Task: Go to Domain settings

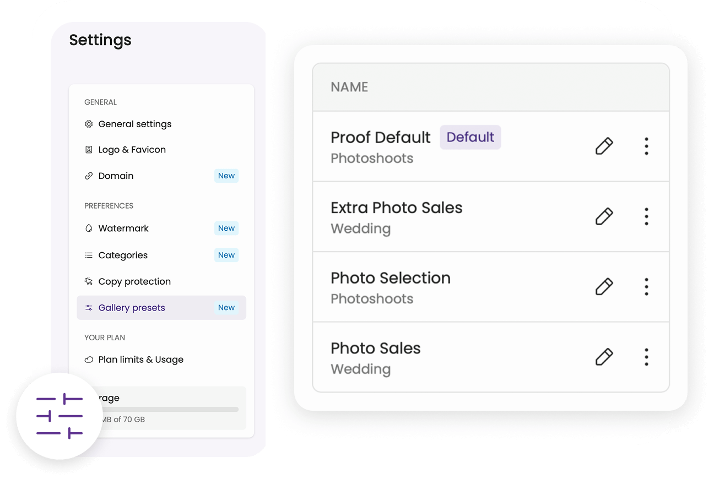Action: click(116, 176)
